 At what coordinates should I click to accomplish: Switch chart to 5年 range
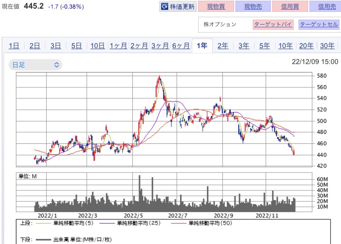[265, 46]
